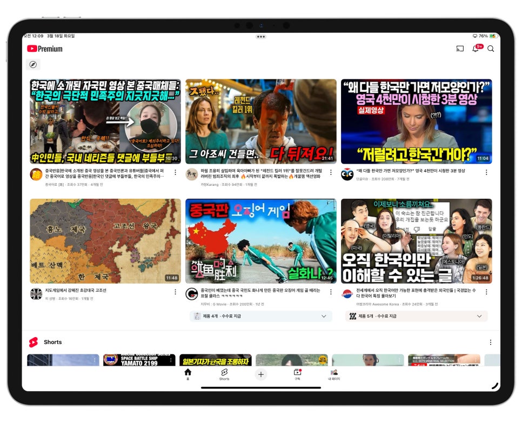Open notifications bell with 9+ badge
The width and height of the screenshot is (522, 424).
(x=477, y=48)
